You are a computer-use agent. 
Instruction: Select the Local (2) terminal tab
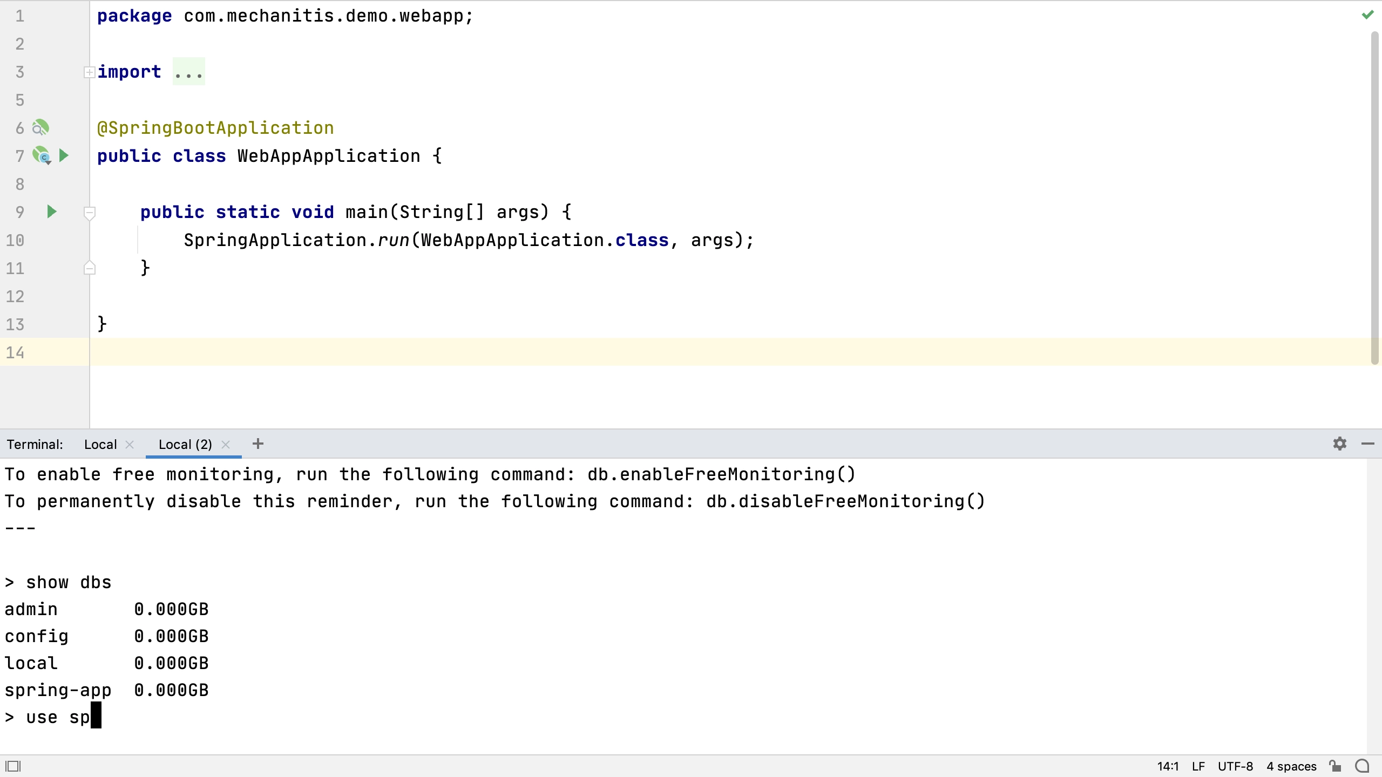[x=183, y=444]
